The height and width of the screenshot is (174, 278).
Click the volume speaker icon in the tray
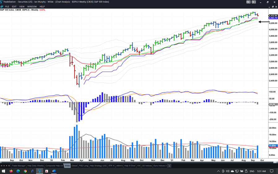[228, 171]
